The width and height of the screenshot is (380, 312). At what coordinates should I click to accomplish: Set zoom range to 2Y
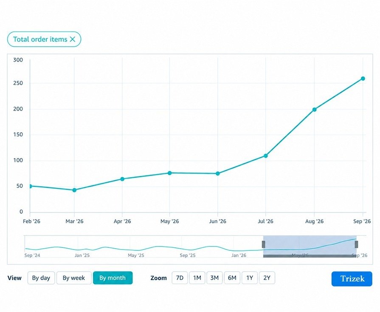267,278
